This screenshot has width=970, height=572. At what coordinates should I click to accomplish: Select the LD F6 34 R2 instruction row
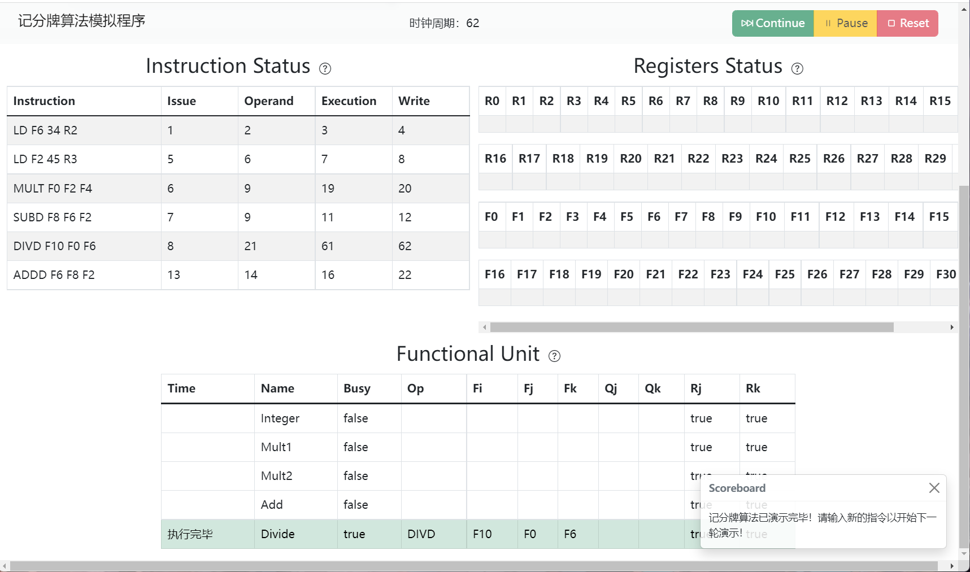(x=238, y=130)
